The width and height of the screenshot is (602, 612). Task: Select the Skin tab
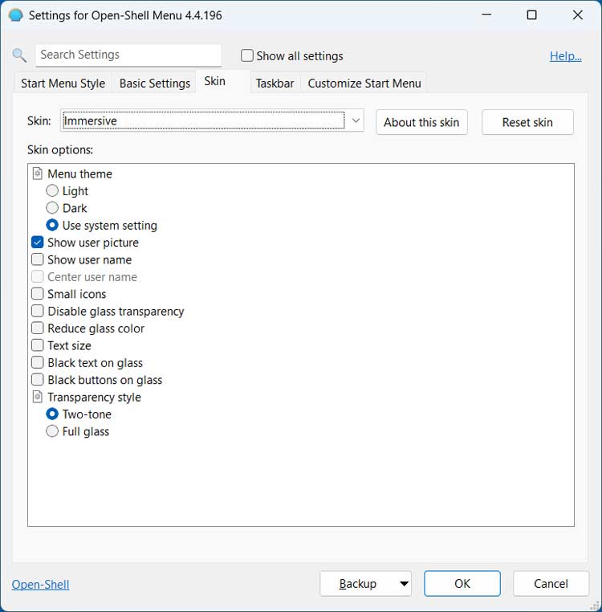pos(223,82)
